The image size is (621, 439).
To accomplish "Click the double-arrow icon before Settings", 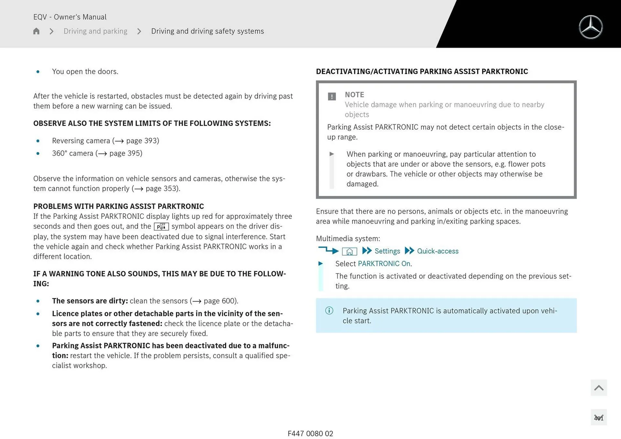I will coord(367,251).
